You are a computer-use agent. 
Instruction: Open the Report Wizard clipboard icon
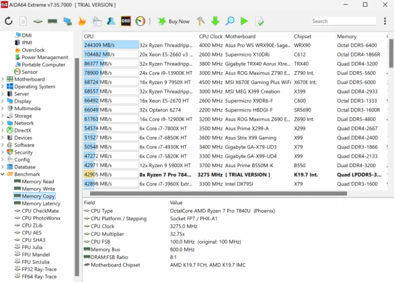pos(97,21)
